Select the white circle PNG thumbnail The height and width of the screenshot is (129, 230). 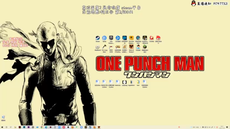pos(124,83)
